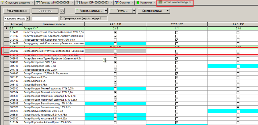This screenshot has height=125, width=258.
Task: Open the Название товара search field combo box
Action: coord(16,18)
